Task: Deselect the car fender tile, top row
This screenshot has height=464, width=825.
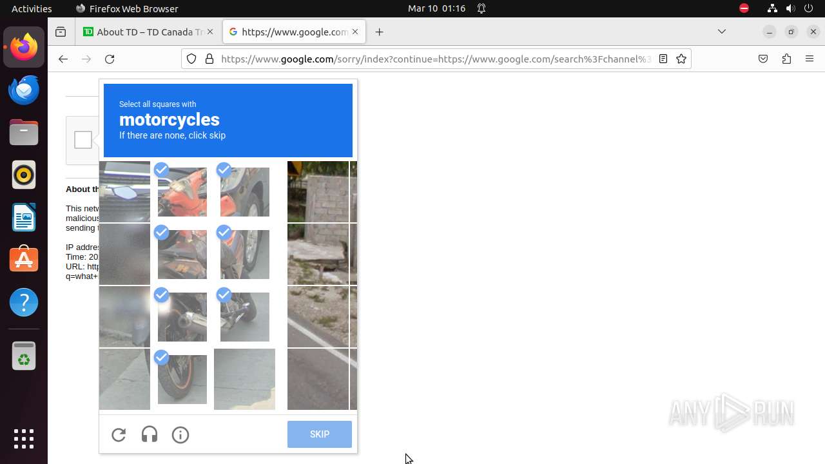Action: click(x=245, y=192)
